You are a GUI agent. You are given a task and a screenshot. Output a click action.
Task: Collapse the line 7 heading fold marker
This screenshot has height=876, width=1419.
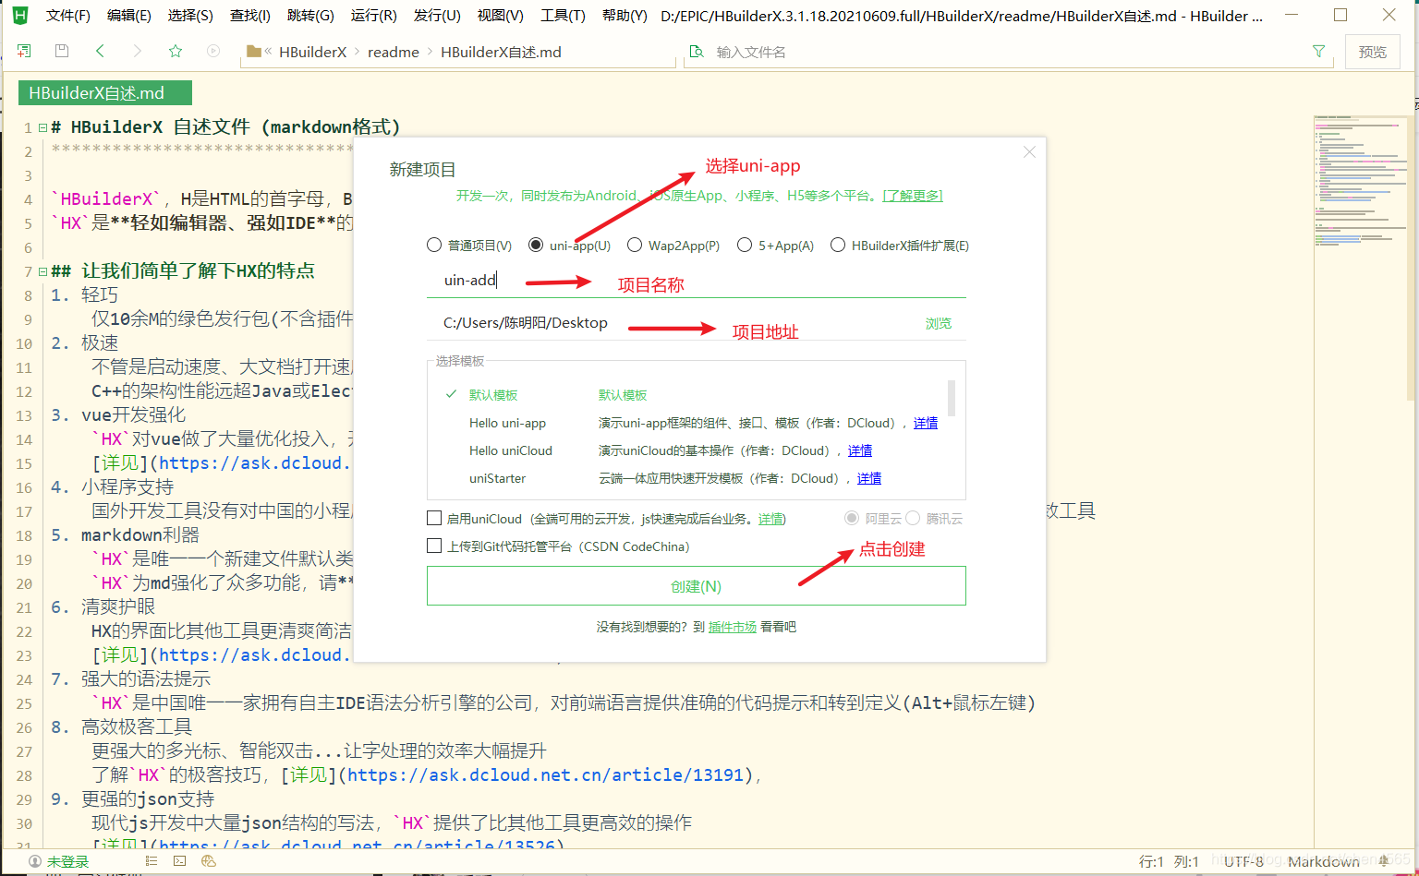[43, 271]
